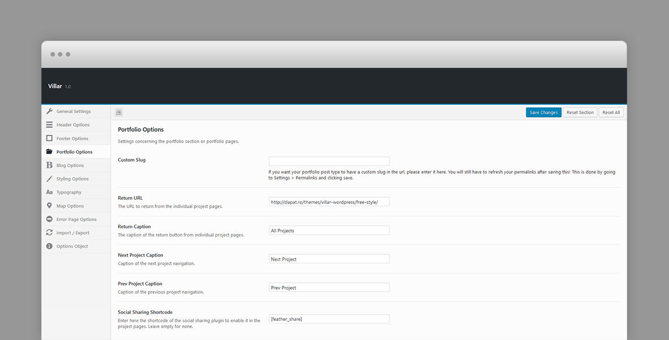Open Footer Options section
This screenshot has height=340, width=669.
(76, 138)
